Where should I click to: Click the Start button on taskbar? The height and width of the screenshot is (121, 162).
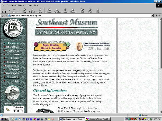(5, 119)
